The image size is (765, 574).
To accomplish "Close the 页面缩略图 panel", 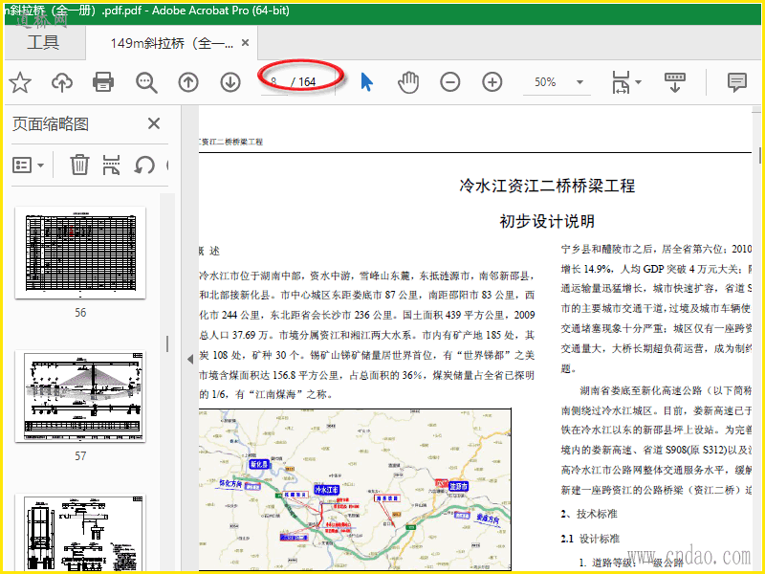I will click(154, 123).
